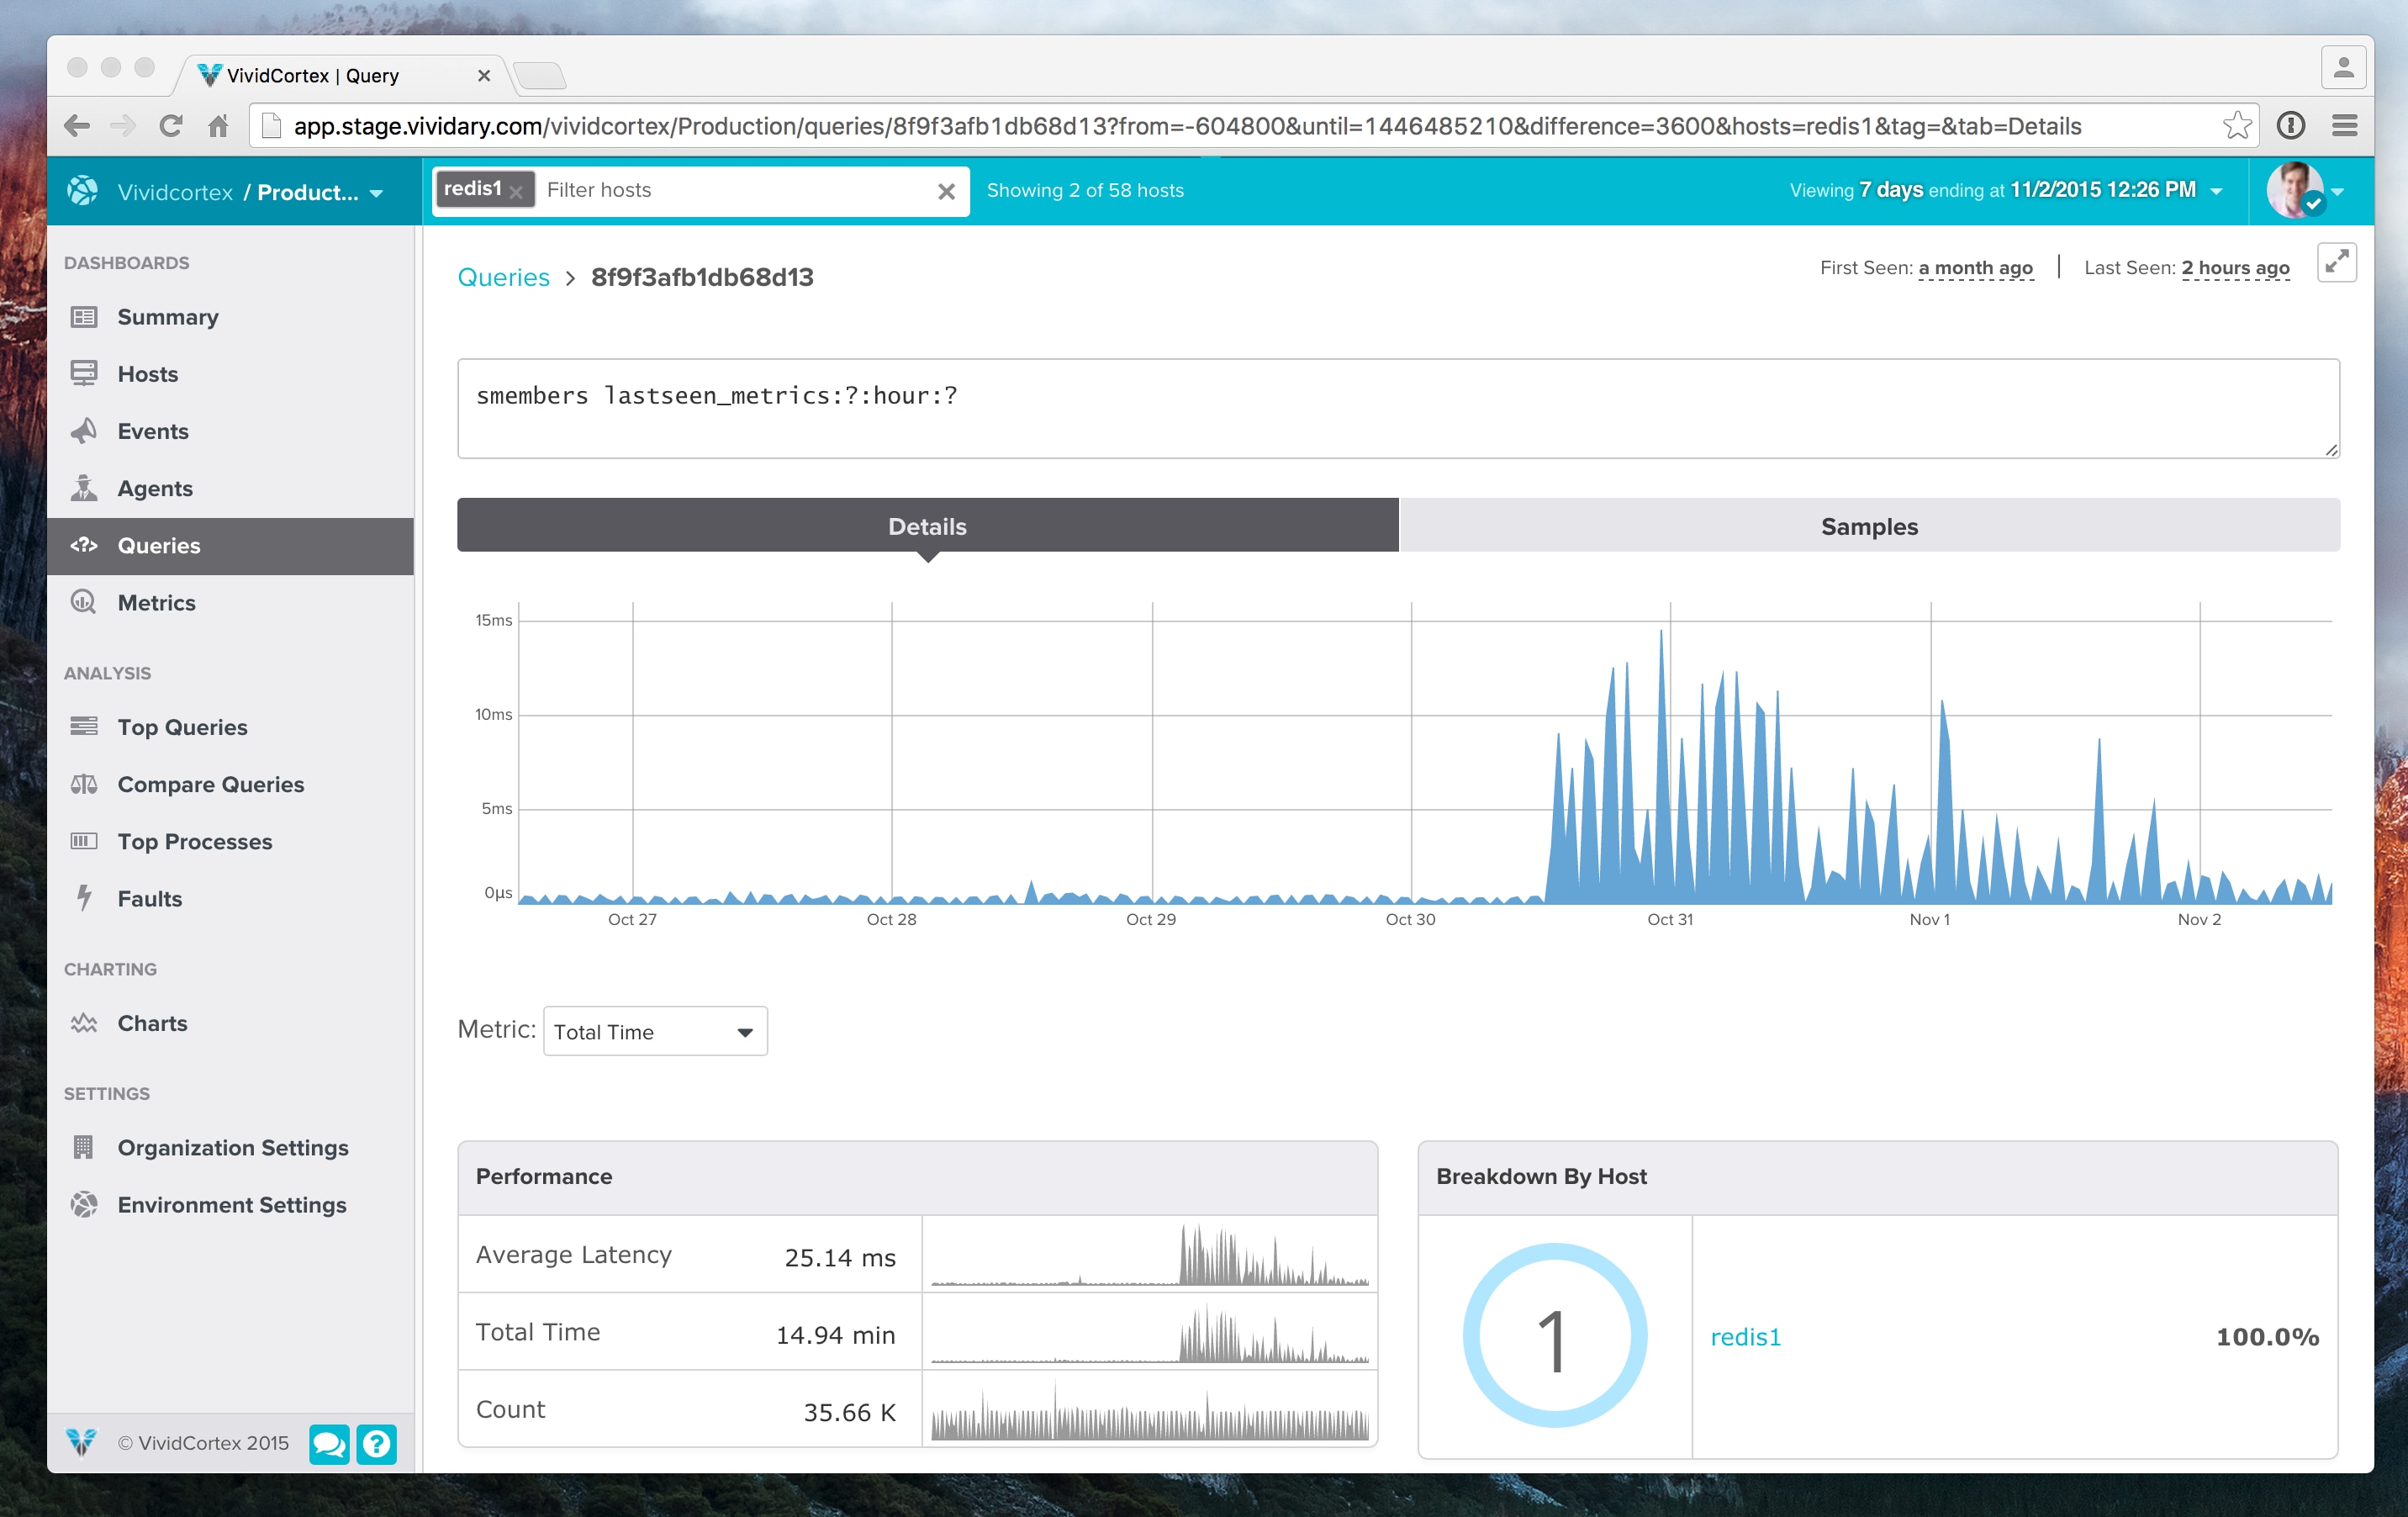Click the browser home button
Screen dimensions: 2408x1517
click(218, 126)
